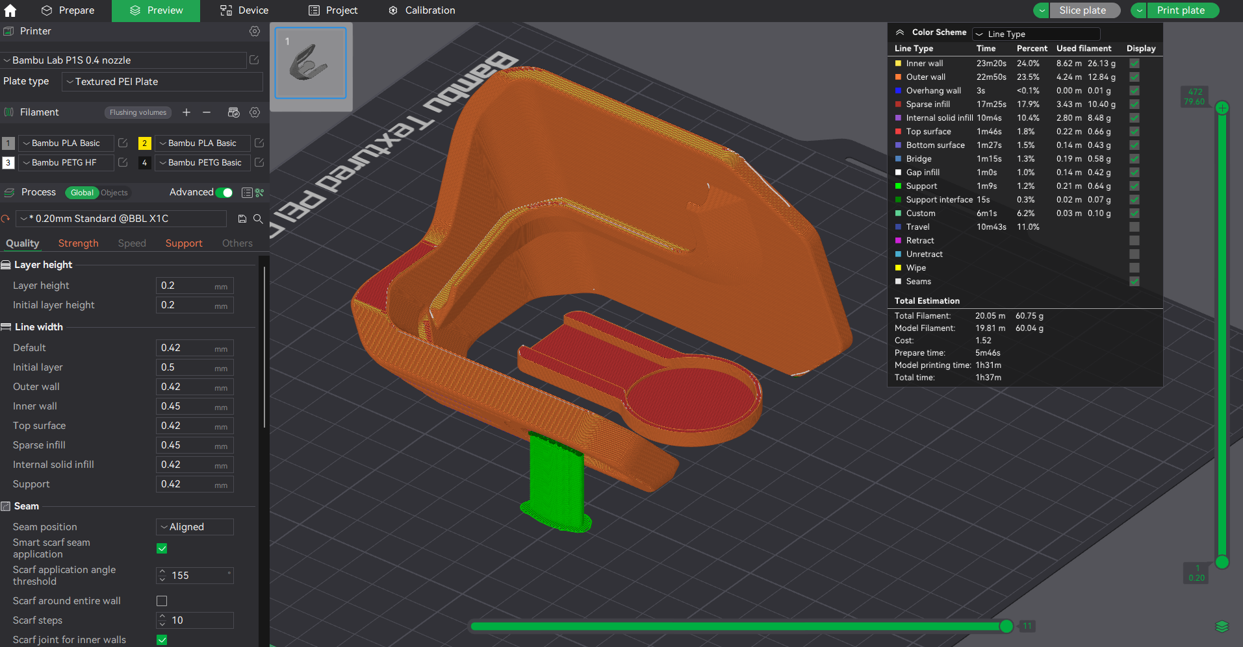The image size is (1243, 647).
Task: Enable Scarf around entire wall checkbox
Action: tap(162, 601)
